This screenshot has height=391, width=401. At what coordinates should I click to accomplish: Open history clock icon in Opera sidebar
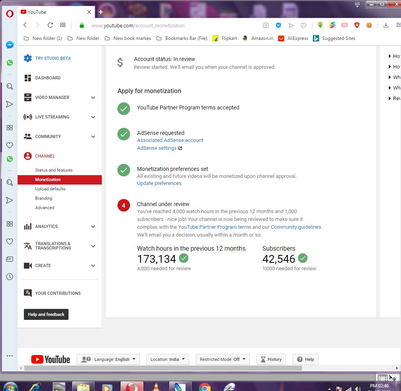click(x=10, y=276)
